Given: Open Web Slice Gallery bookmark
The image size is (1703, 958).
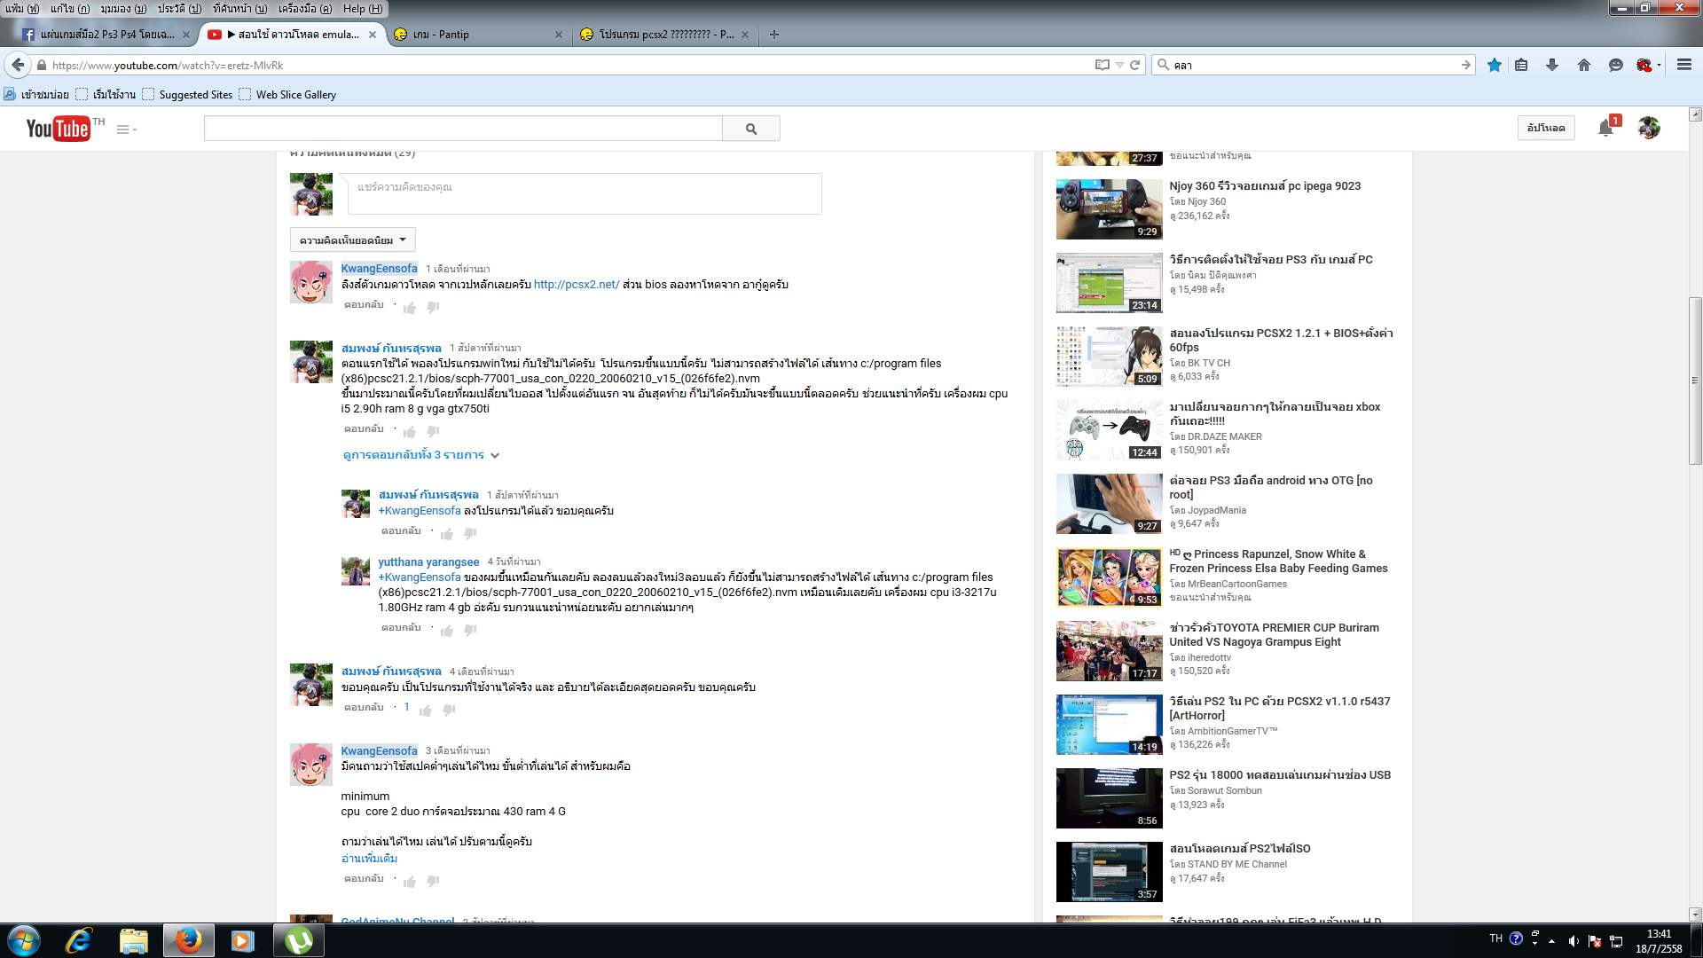Looking at the screenshot, I should (x=287, y=95).
